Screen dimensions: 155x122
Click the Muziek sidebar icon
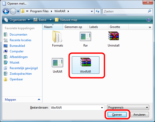point(6,63)
